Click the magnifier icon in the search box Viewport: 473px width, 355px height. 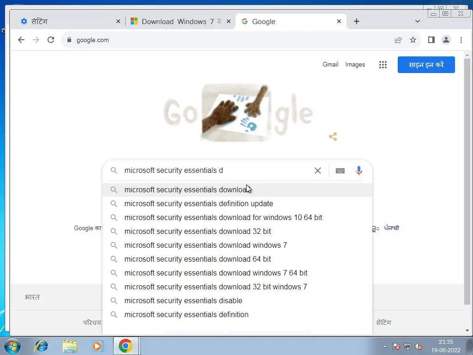[114, 171]
